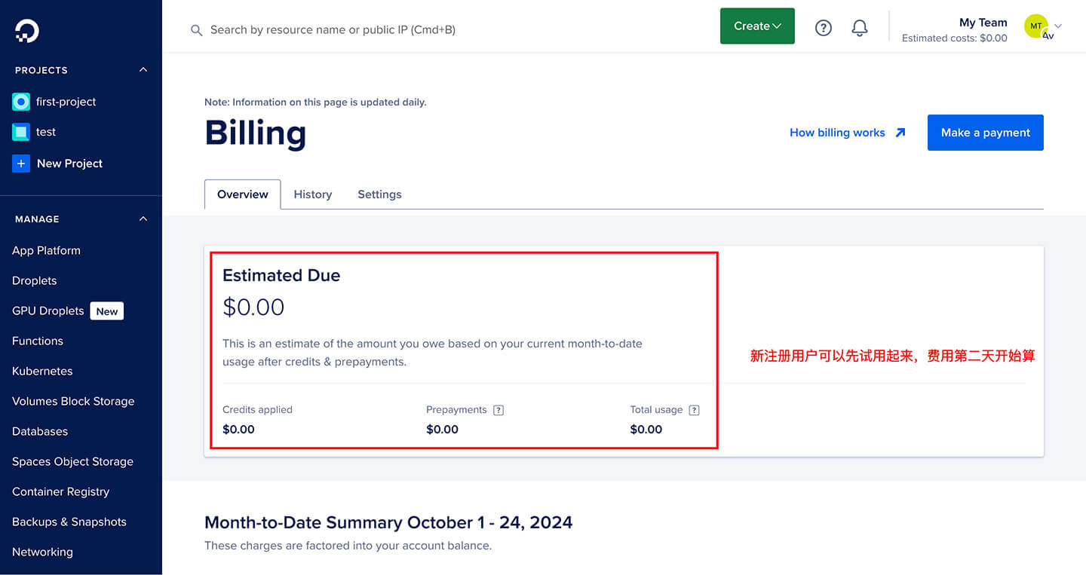Click the Prepayments help tooltip icon

click(499, 410)
